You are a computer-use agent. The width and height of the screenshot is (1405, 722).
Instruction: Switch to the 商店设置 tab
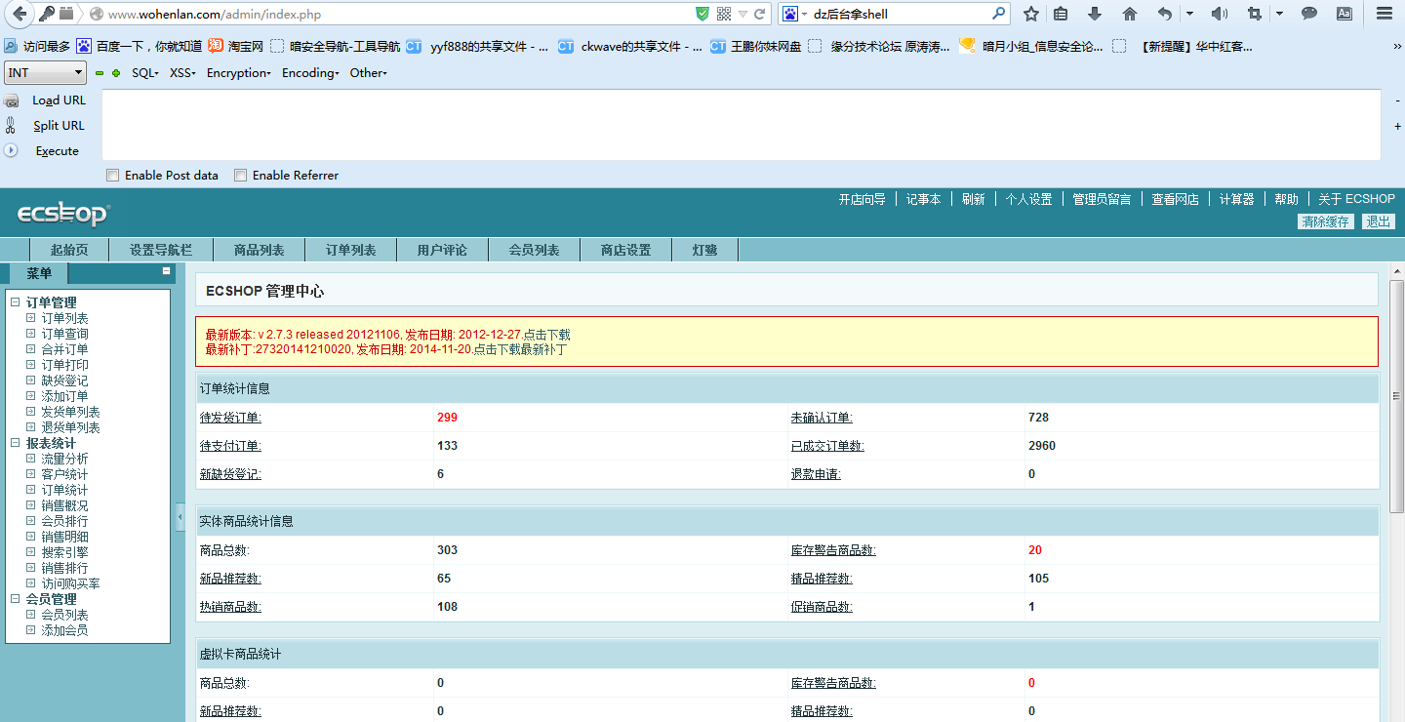[x=626, y=250]
